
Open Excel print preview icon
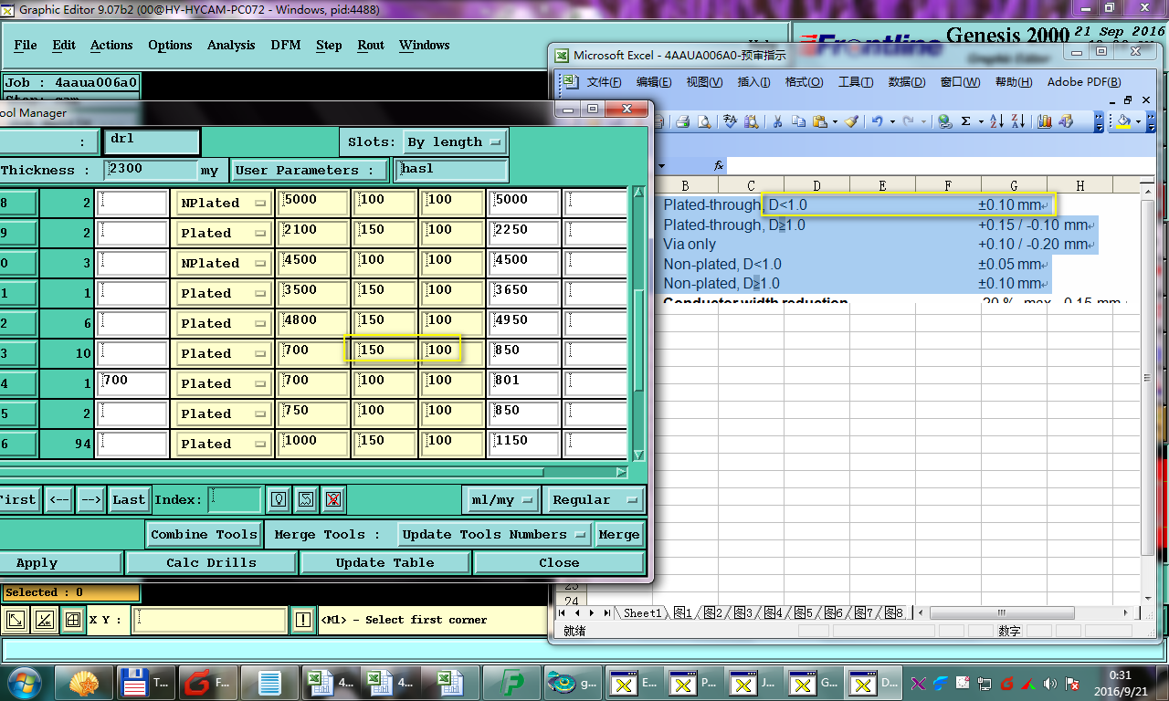point(704,121)
